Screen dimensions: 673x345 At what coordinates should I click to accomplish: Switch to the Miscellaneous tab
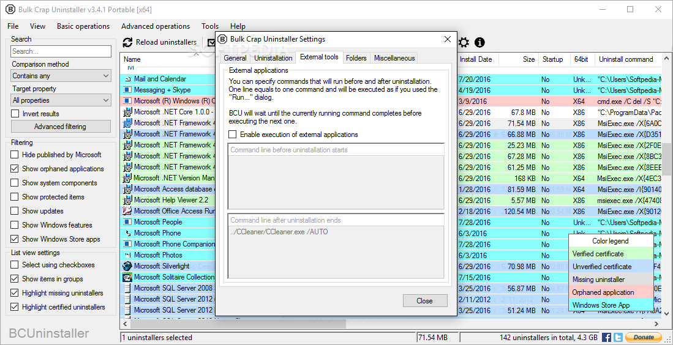point(394,58)
